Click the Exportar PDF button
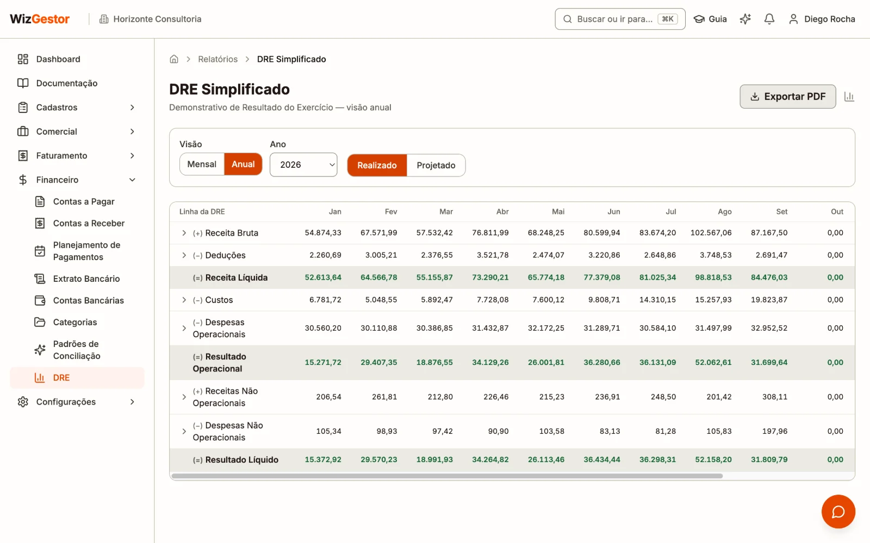This screenshot has height=543, width=870. 787,97
